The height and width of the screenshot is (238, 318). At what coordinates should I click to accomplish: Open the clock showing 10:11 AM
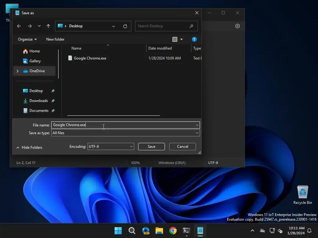[x=296, y=231]
